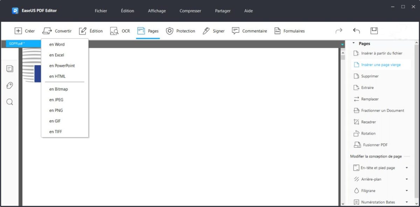Click the undo arrow icon
The width and height of the screenshot is (420, 207).
click(x=356, y=31)
